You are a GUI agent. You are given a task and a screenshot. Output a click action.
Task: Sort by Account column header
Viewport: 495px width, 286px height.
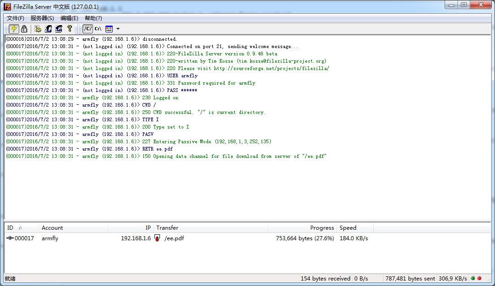point(73,228)
